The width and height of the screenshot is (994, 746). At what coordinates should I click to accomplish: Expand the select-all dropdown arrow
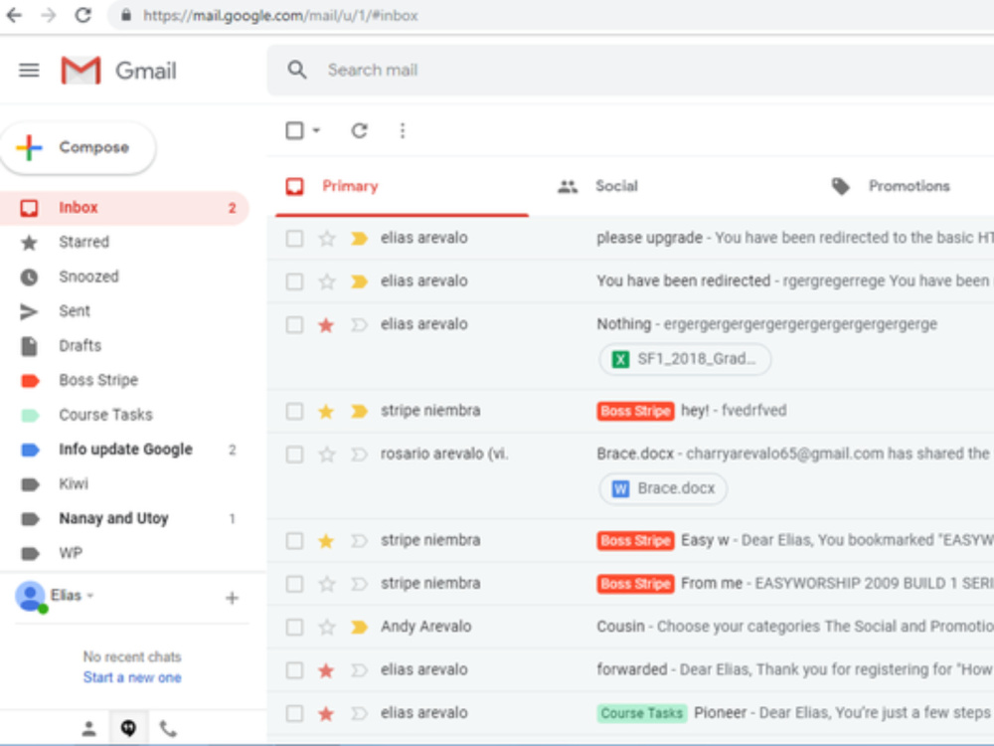(316, 130)
